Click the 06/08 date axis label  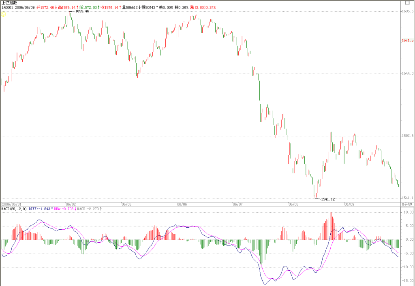(x=293, y=204)
